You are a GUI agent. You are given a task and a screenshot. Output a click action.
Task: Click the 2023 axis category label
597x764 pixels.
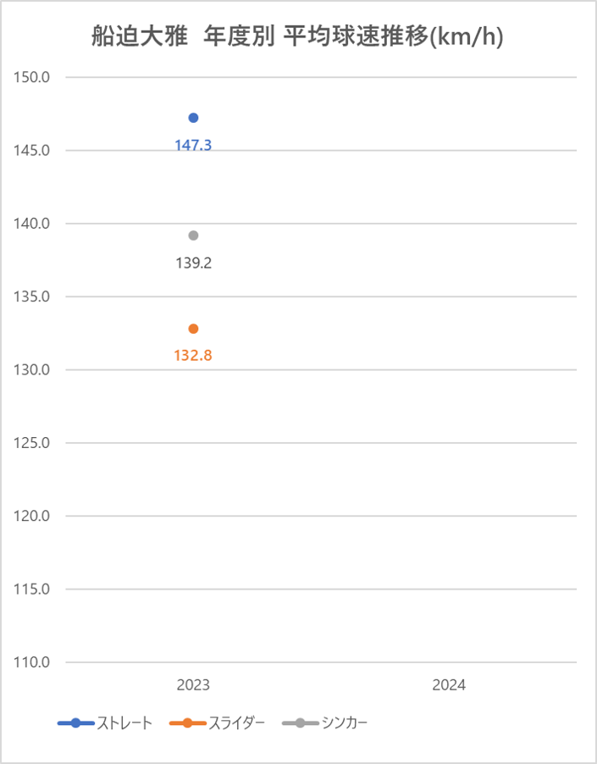click(x=193, y=685)
